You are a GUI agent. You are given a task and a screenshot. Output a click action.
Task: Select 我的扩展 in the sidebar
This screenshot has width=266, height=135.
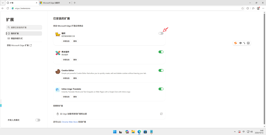[x=24, y=33]
